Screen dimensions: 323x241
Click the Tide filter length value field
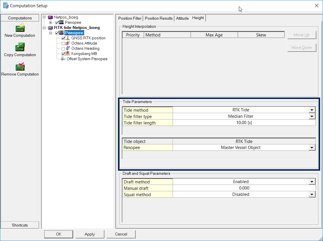[244, 123]
